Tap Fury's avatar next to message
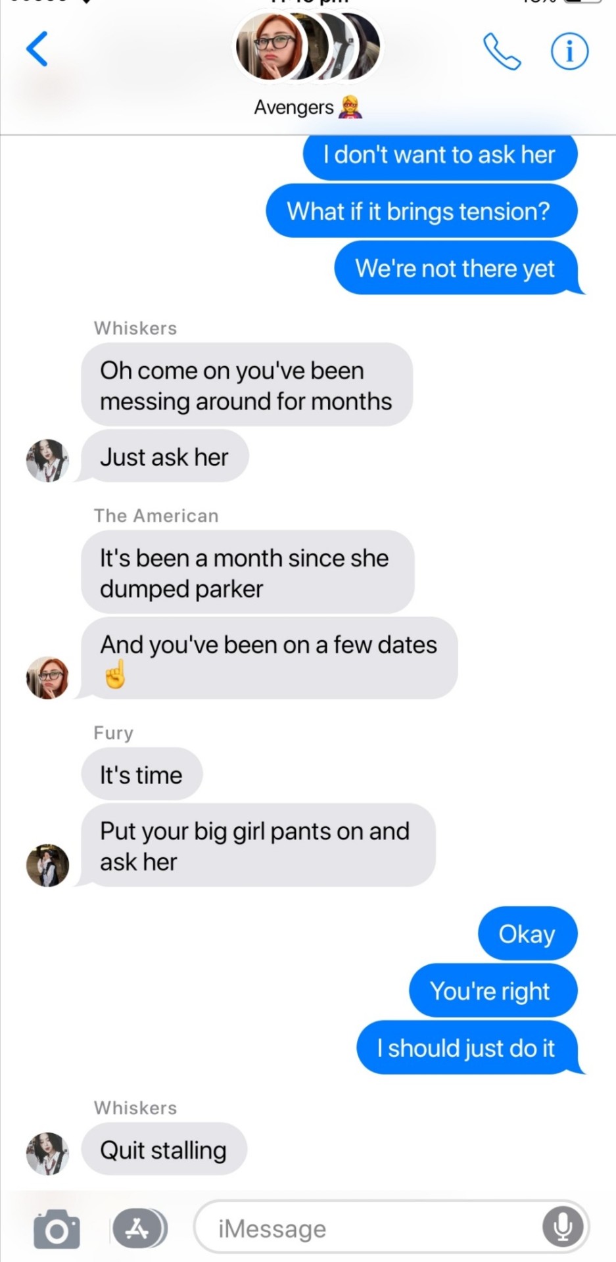The image size is (616, 1262). [47, 865]
